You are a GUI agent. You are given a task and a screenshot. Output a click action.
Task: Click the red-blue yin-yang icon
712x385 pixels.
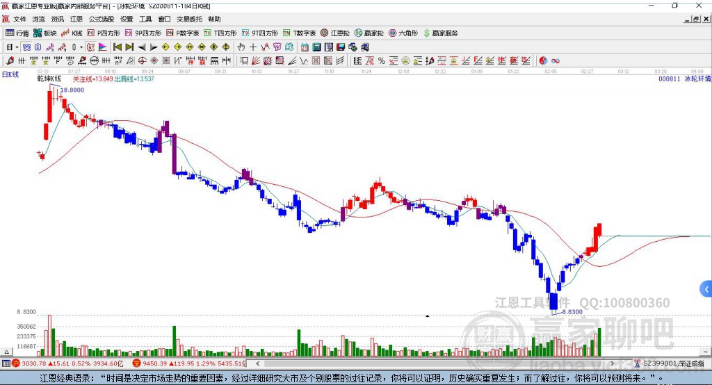(x=543, y=60)
